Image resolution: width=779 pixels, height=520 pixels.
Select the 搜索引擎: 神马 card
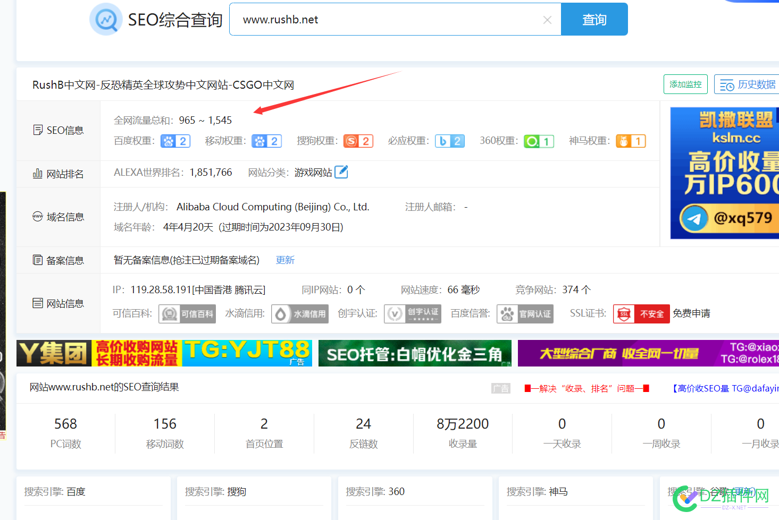pyautogui.click(x=576, y=498)
